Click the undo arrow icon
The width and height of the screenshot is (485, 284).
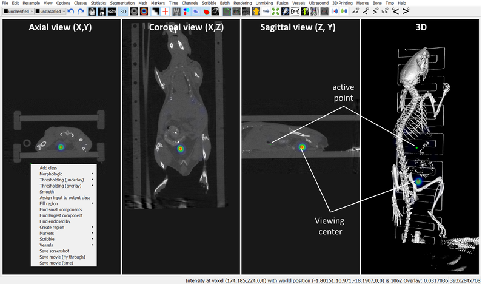[70, 11]
